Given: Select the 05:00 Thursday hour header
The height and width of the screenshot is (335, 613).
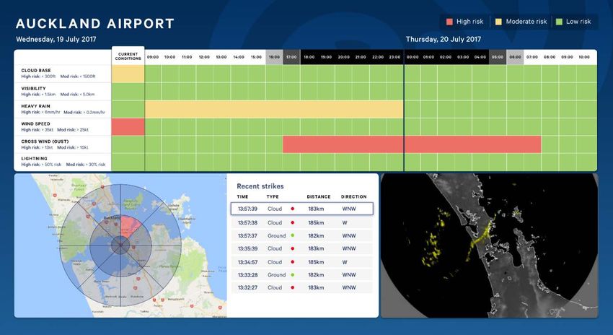Looking at the screenshot, I should tap(498, 57).
